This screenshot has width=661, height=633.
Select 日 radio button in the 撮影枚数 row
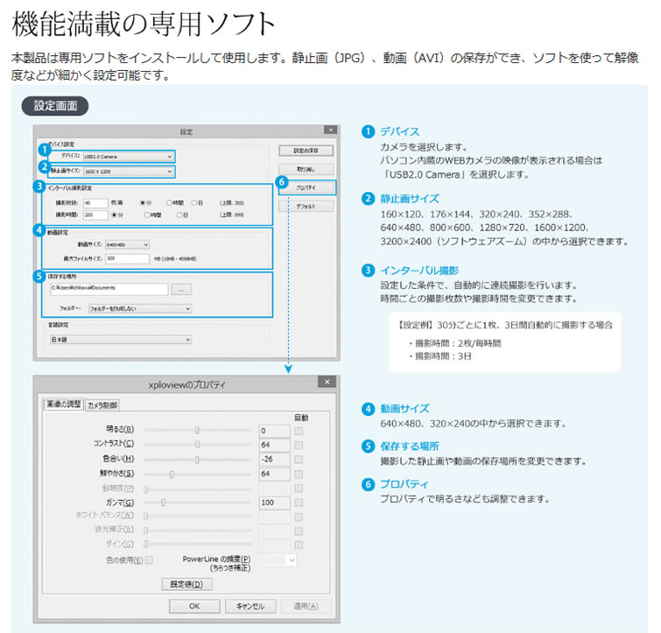[x=194, y=203]
